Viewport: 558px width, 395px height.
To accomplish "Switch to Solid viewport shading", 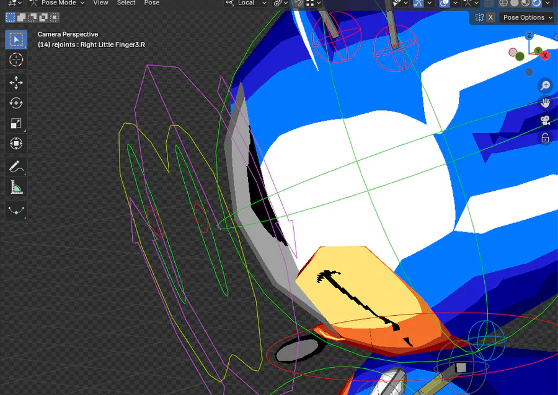I will click(514, 3).
